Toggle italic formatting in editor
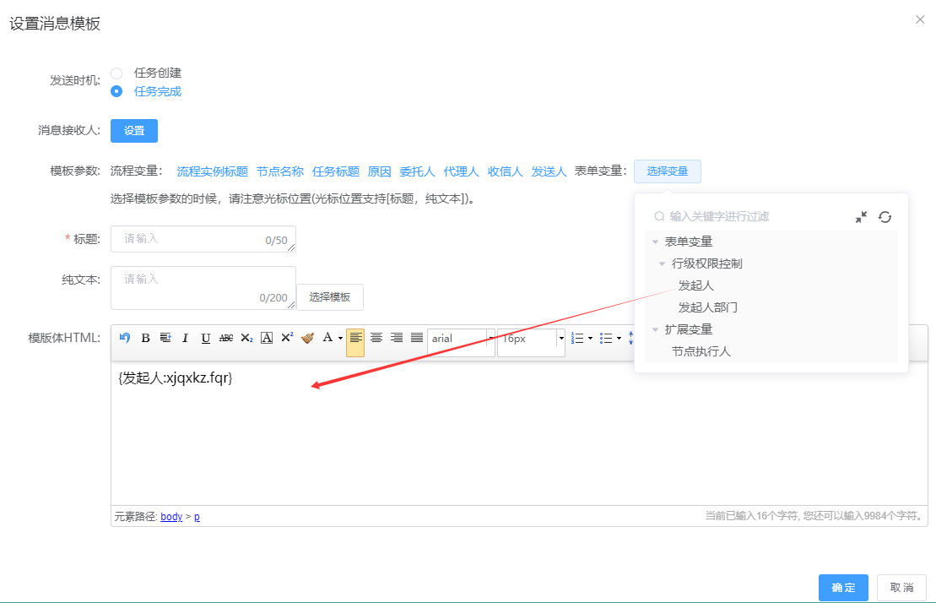This screenshot has width=936, height=603. point(185,338)
